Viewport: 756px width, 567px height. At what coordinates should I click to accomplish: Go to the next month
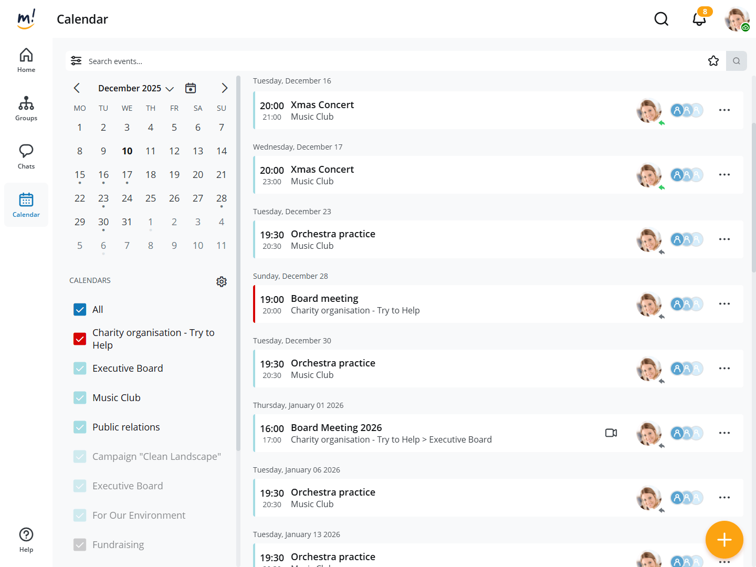224,88
